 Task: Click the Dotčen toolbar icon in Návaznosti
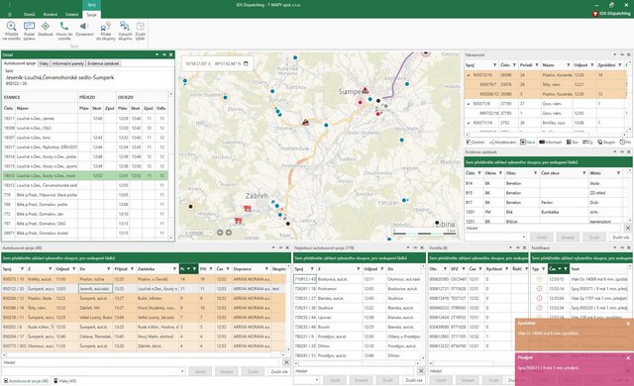475,143
